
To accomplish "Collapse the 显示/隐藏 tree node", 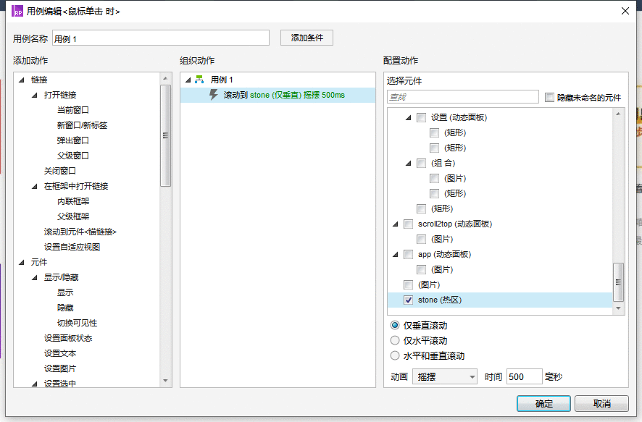I will coord(35,278).
